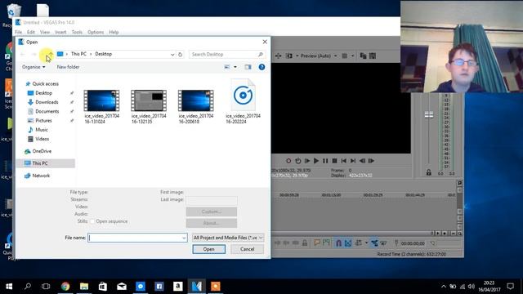This screenshot has height=294, width=523.
Task: Toggle automatic crossfades in timeline toolbar
Action: tap(348, 243)
